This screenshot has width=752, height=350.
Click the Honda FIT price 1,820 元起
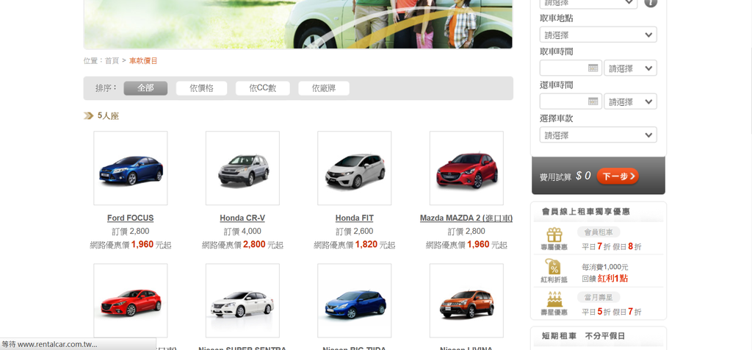[375, 245]
